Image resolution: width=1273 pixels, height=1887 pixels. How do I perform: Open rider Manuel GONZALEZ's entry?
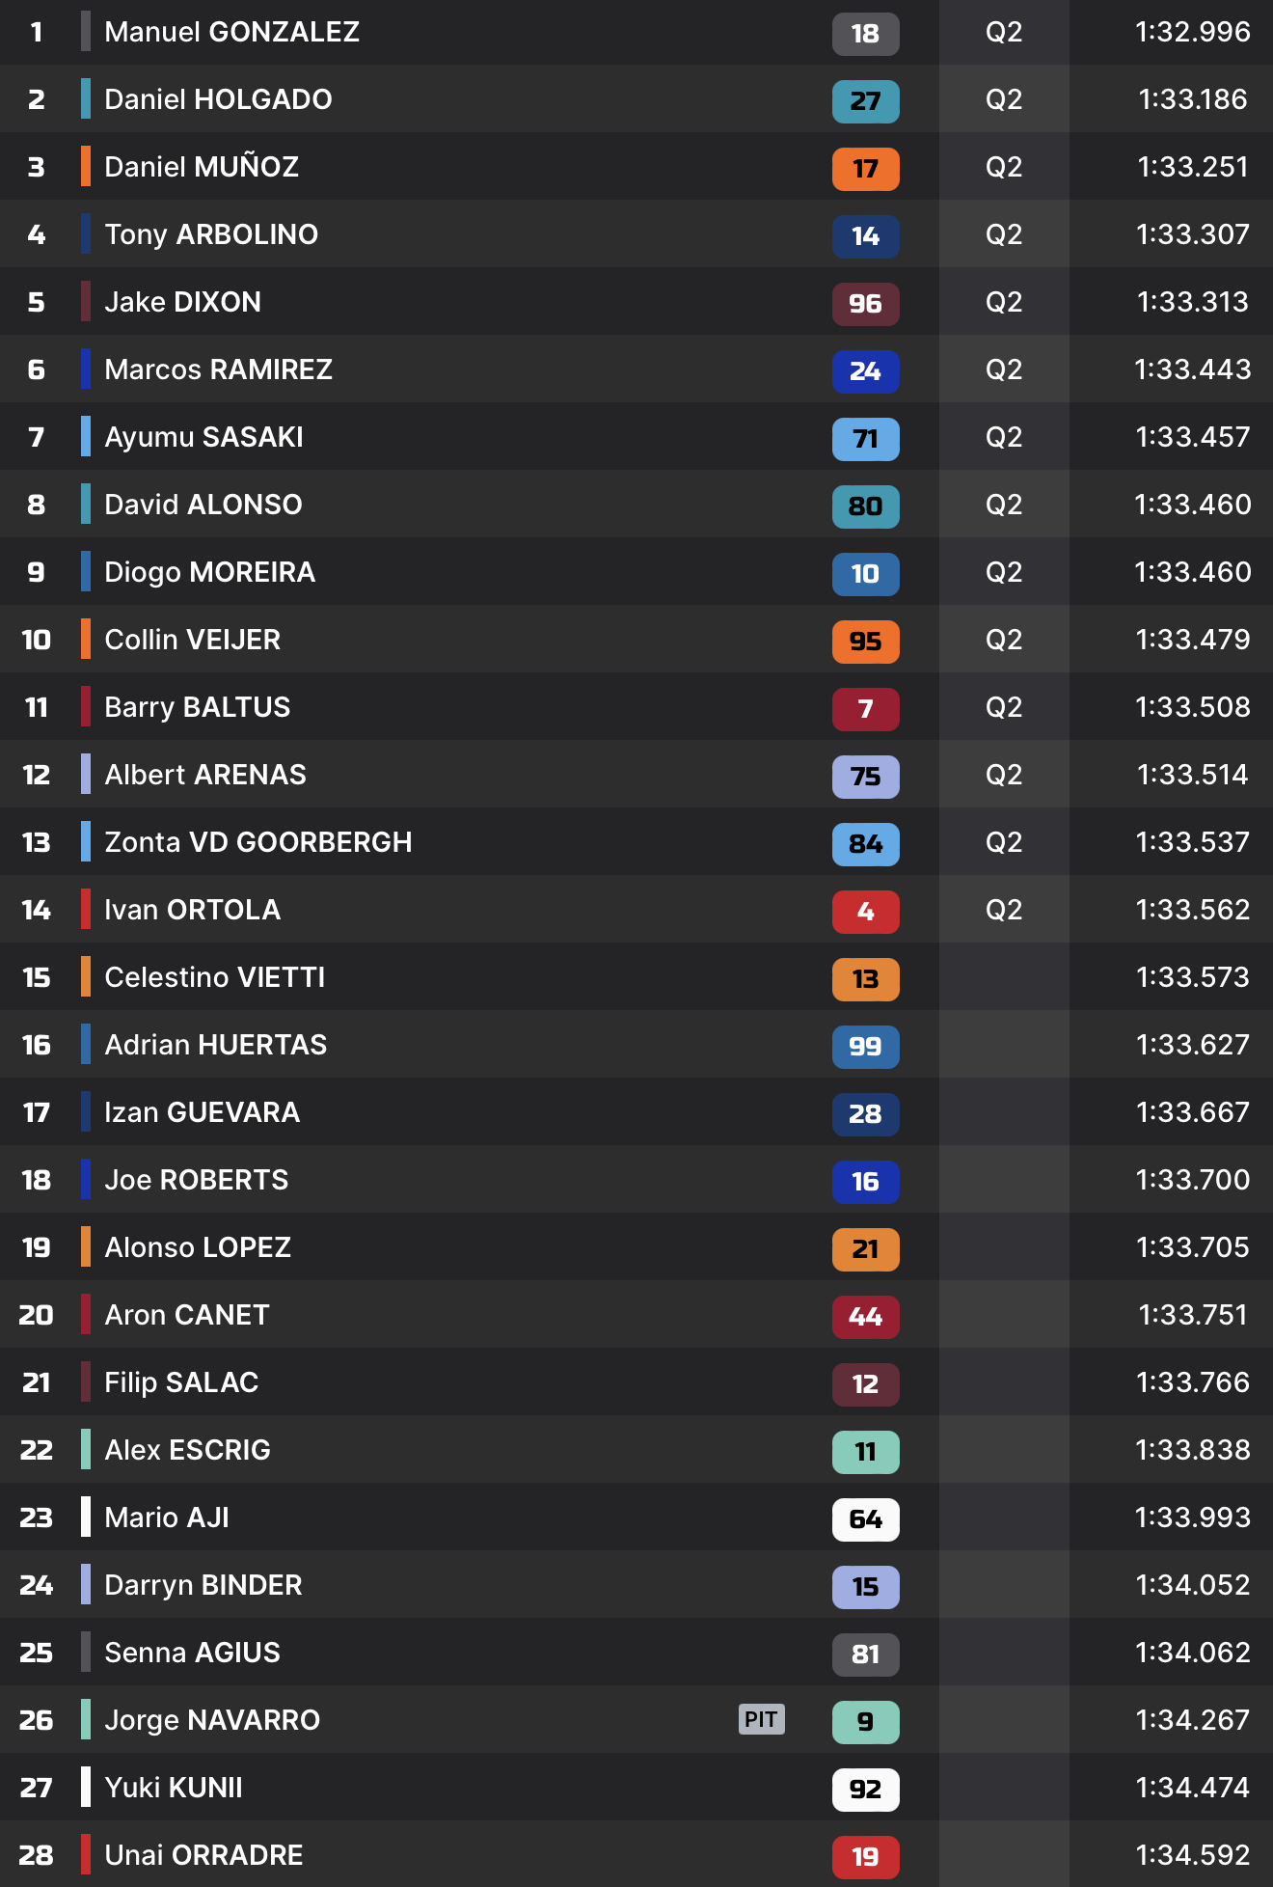(x=231, y=32)
